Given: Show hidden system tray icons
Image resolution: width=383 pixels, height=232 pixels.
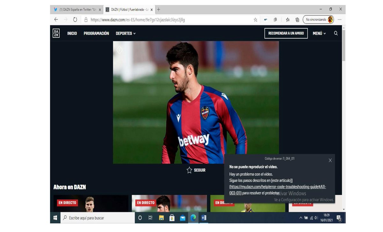Looking at the screenshot, I should (x=301, y=218).
